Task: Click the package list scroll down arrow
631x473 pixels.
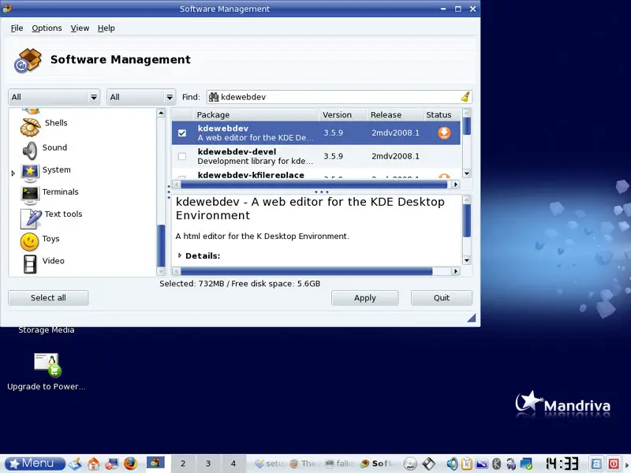Action: pyautogui.click(x=467, y=173)
